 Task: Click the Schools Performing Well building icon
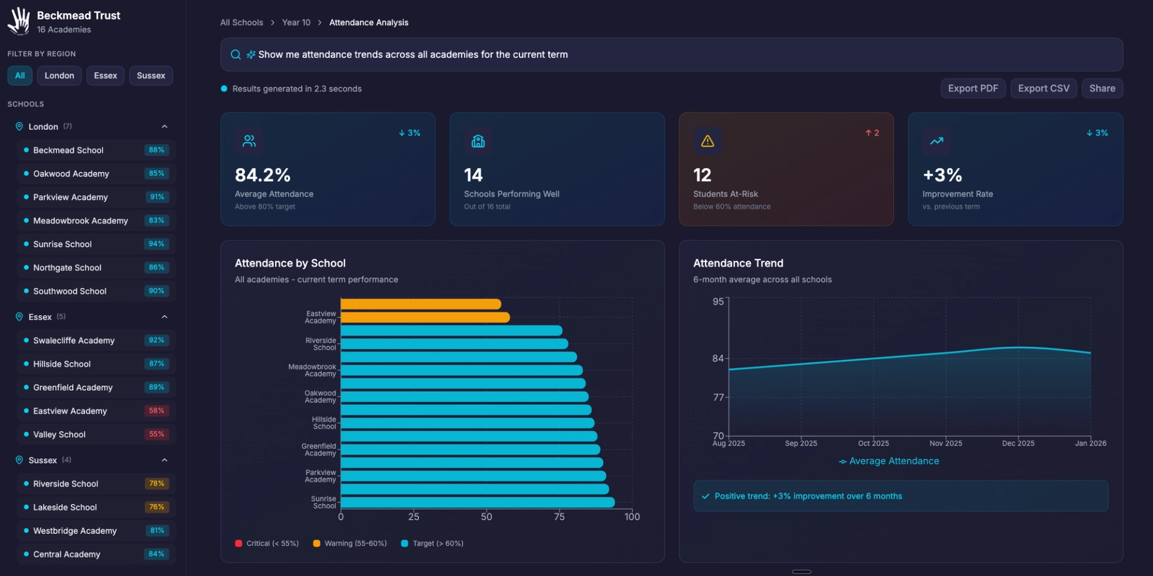coord(478,141)
